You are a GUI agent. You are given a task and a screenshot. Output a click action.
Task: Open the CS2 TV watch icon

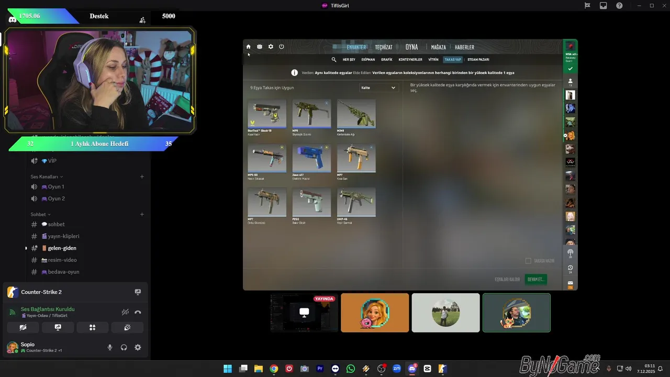coord(260,47)
